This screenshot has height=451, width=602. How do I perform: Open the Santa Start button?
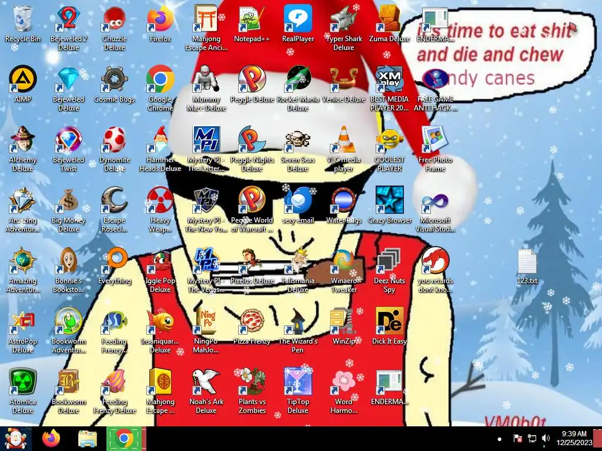(x=16, y=439)
